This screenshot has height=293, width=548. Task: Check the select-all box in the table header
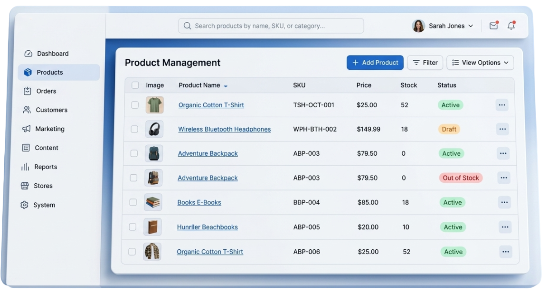(134, 85)
